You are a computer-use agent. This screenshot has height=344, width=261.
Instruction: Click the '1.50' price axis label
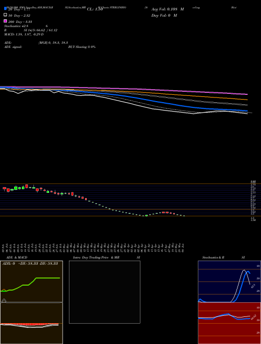pos(253,219)
